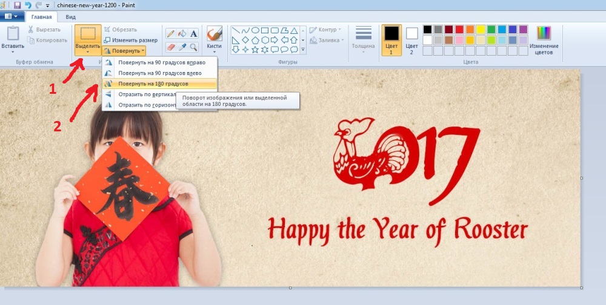Select the Eraser tool
Image resolution: width=606 pixels, height=305 pixels.
(x=171, y=47)
